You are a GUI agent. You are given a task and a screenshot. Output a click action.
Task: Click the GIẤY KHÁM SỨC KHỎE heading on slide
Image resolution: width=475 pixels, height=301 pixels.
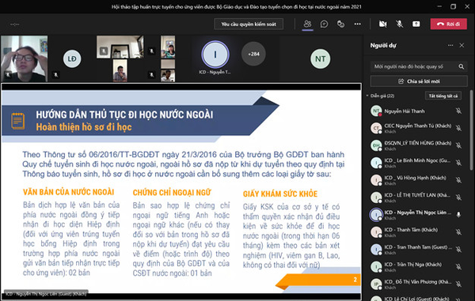[x=280, y=194]
